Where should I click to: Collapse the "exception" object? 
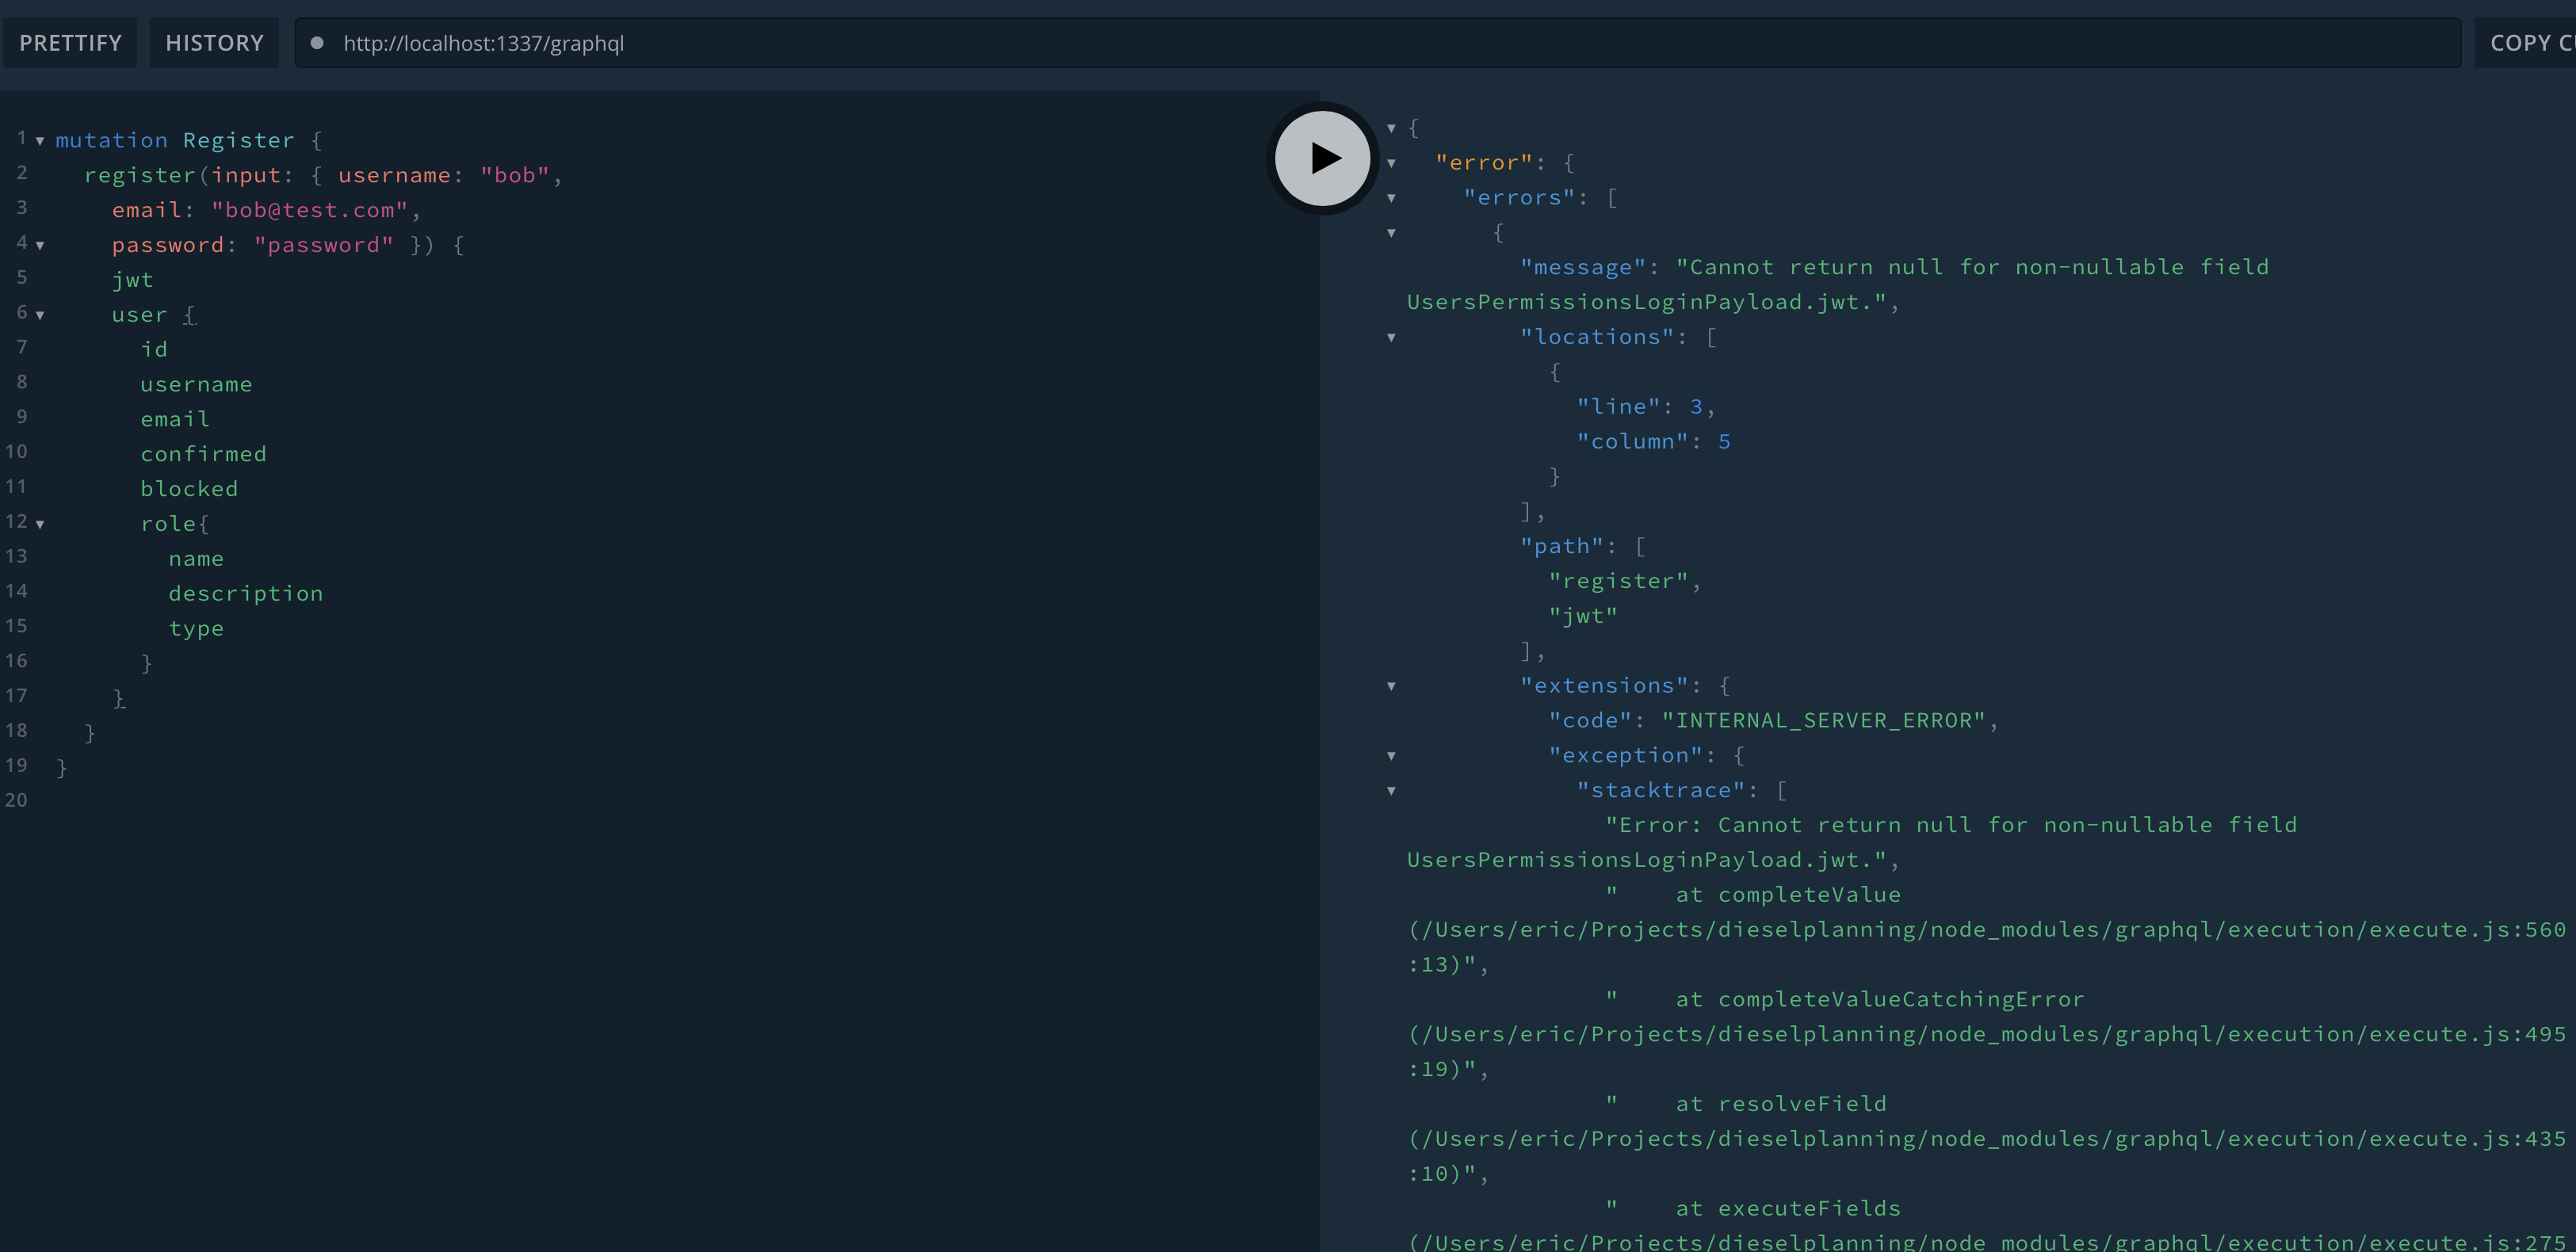(1392, 756)
